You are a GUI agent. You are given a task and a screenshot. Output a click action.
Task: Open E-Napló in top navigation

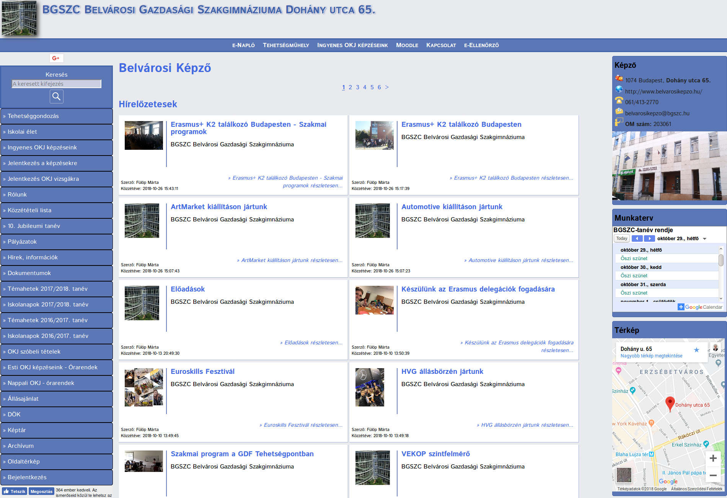243,45
